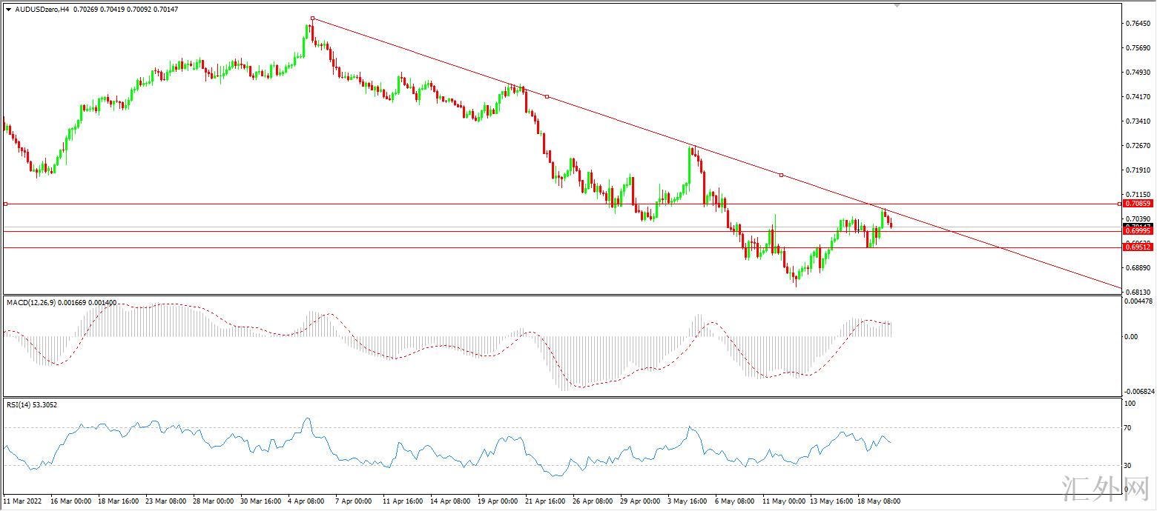Click the 0.71150 price axis level
1157x511 pixels.
click(x=1138, y=194)
